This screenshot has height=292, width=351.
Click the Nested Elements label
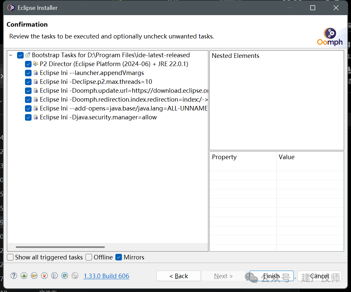pyautogui.click(x=236, y=56)
